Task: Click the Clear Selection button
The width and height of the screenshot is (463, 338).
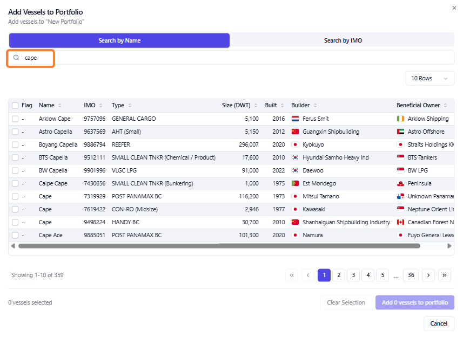Action: click(346, 302)
